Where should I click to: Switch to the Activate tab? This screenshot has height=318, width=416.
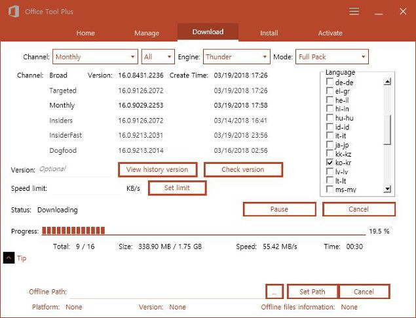tap(330, 33)
